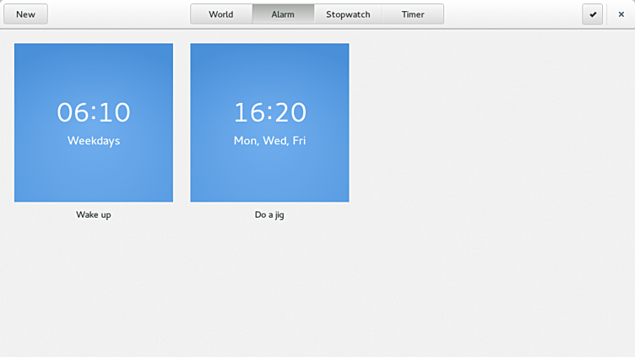Select the Alarm tab
635x357 pixels.
(283, 14)
